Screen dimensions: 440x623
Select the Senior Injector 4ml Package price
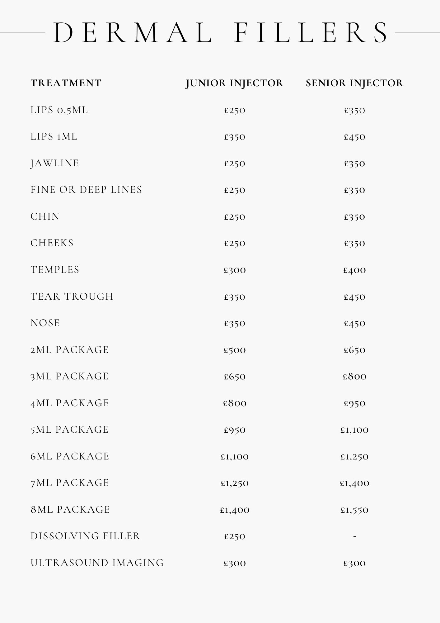point(354,403)
